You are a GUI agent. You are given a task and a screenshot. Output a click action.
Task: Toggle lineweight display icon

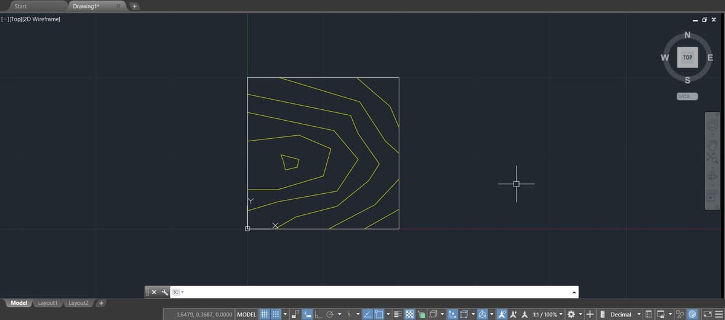398,315
